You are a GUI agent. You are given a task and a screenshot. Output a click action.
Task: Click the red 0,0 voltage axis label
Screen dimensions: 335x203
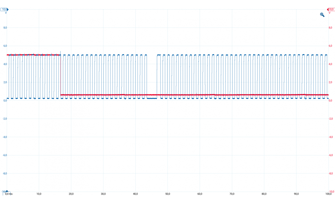click(330, 100)
